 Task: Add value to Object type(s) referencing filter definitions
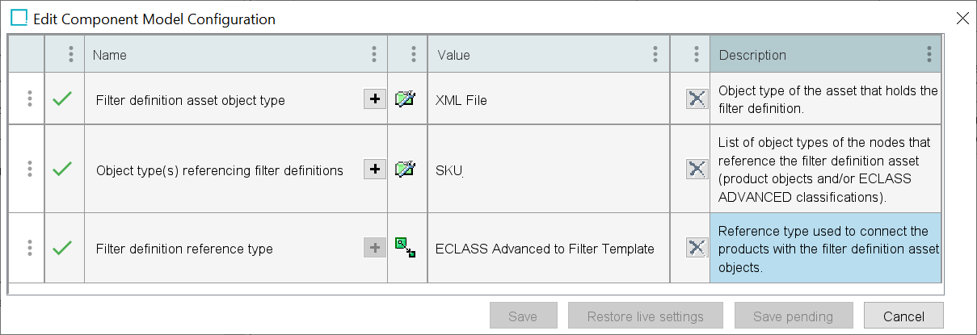[374, 170]
